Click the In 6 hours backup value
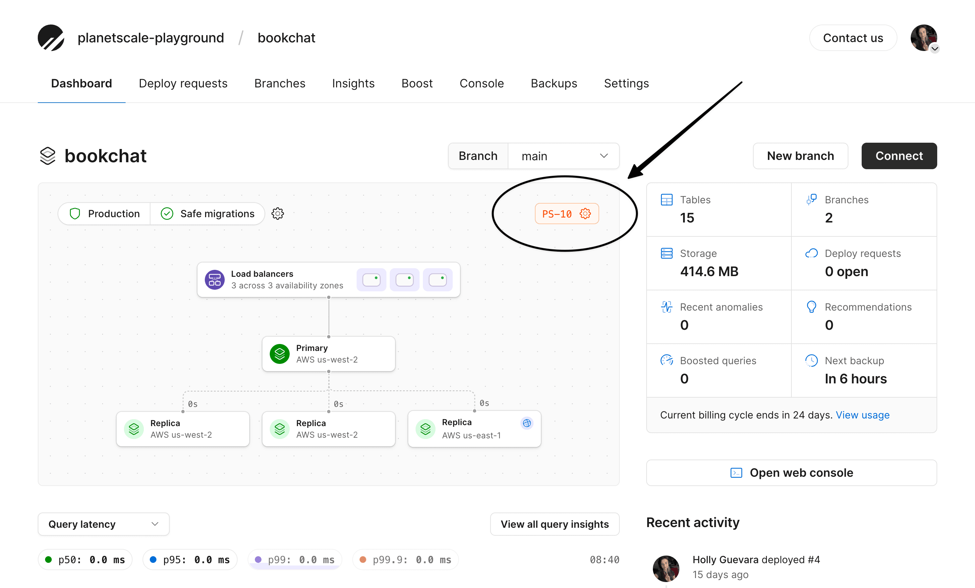Viewport: 975px width, 588px height. pos(855,379)
